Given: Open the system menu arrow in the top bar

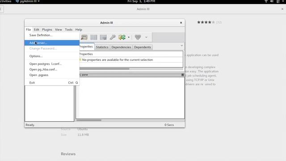Looking at the screenshot, I should (283, 1).
